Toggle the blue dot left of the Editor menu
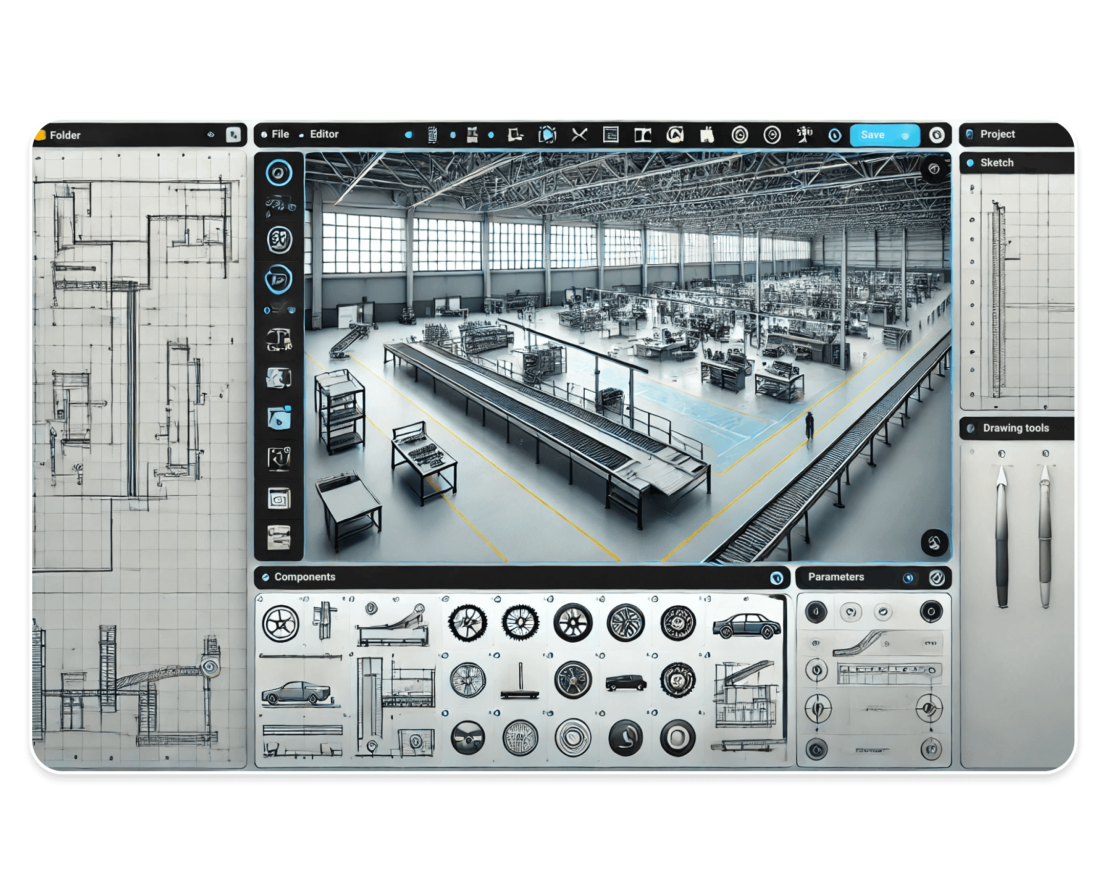 (302, 134)
